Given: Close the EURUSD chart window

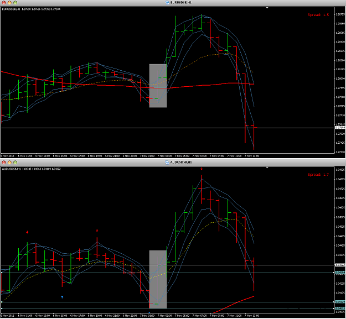Looking at the screenshot, I should click(x=4, y=3).
